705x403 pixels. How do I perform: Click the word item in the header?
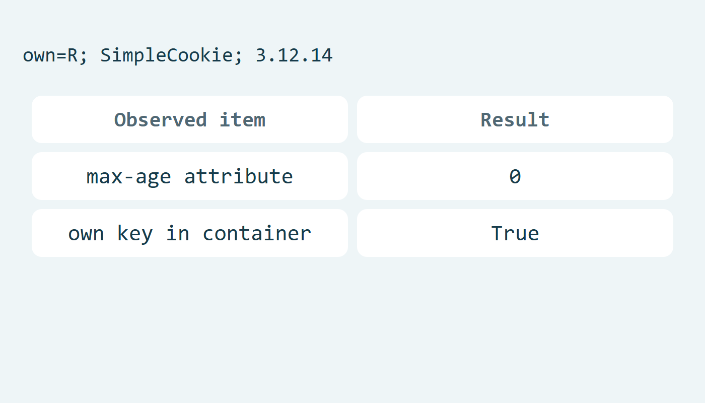pos(243,119)
